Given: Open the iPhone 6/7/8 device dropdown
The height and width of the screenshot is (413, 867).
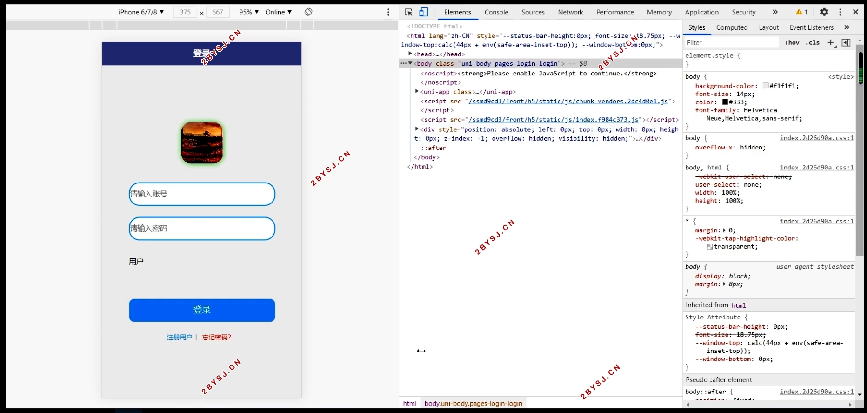Looking at the screenshot, I should tap(141, 12).
